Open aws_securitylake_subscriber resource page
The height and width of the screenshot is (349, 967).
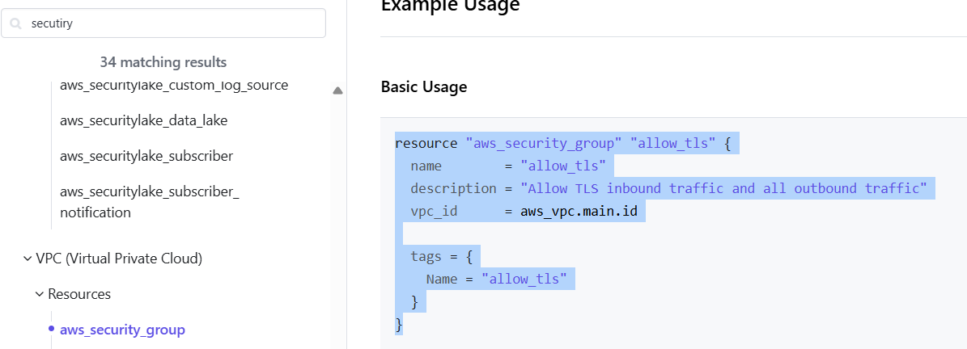coord(146,157)
